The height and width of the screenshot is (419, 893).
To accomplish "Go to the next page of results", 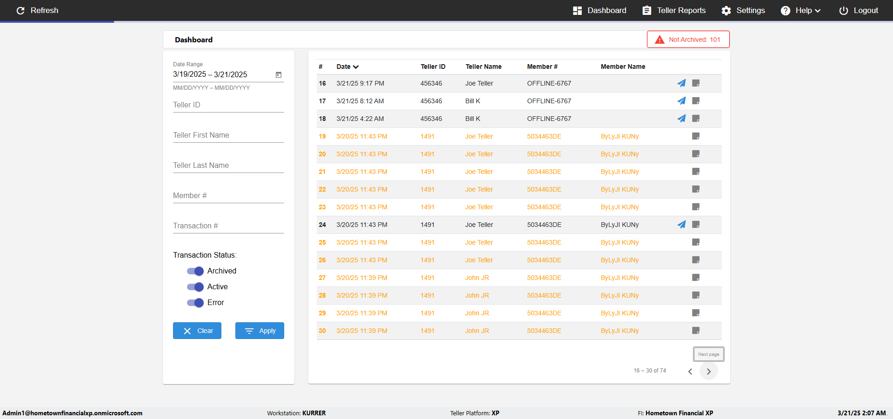I will [708, 371].
